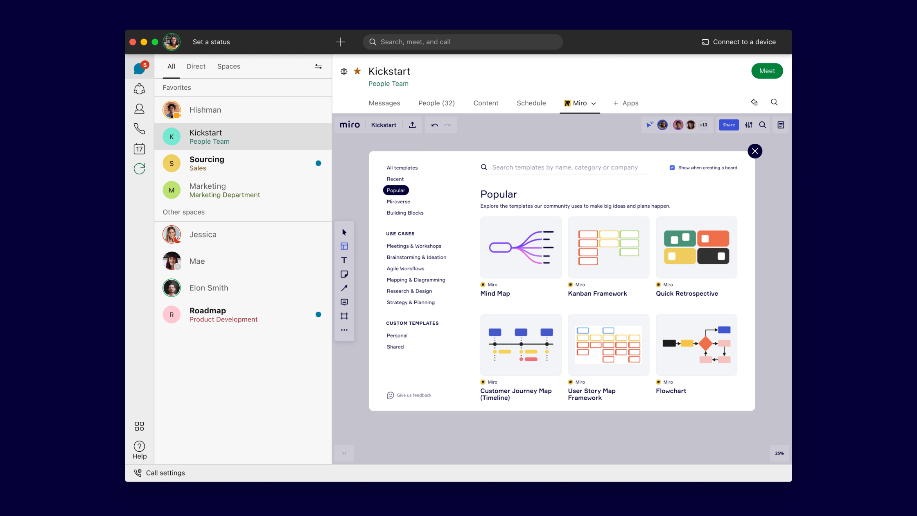Expand the collapsed panel double-chevron at bottom
Viewport: 917px width, 516px height.
pyautogui.click(x=344, y=453)
